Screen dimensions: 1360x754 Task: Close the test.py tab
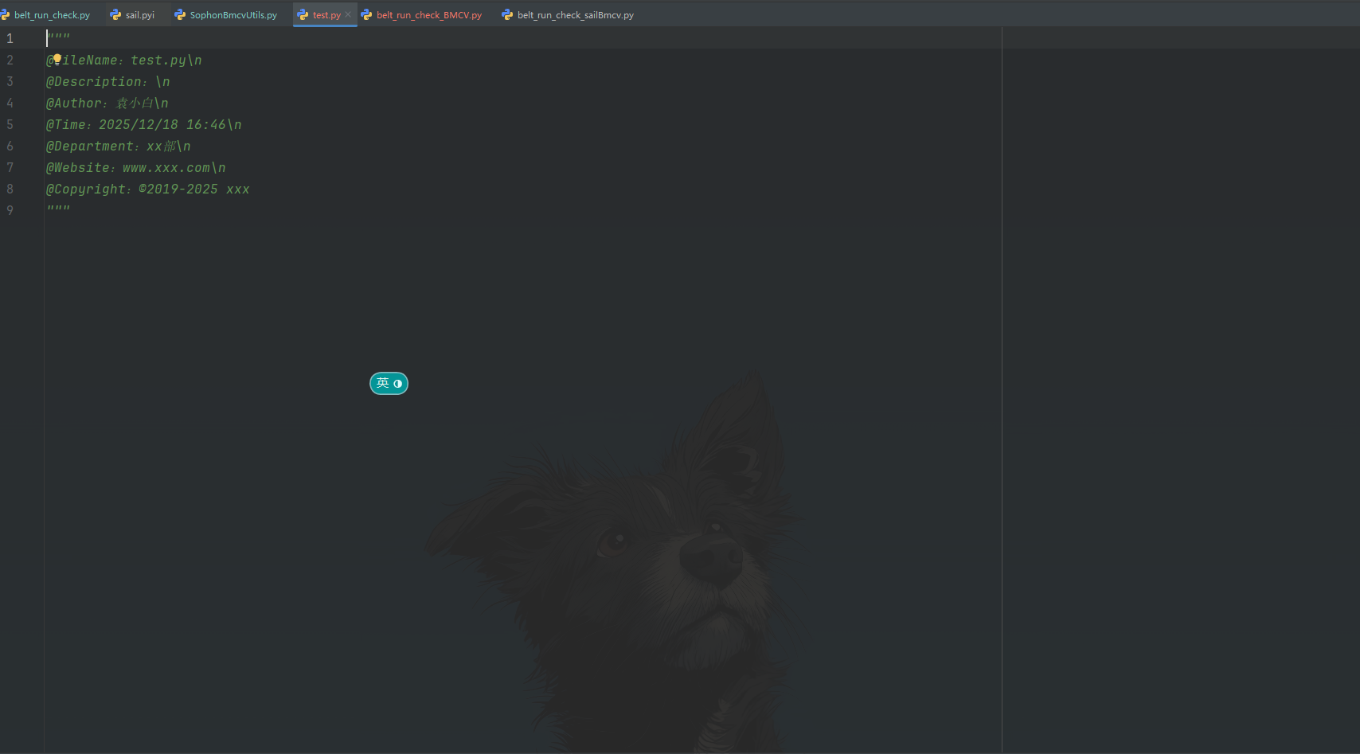click(x=348, y=14)
